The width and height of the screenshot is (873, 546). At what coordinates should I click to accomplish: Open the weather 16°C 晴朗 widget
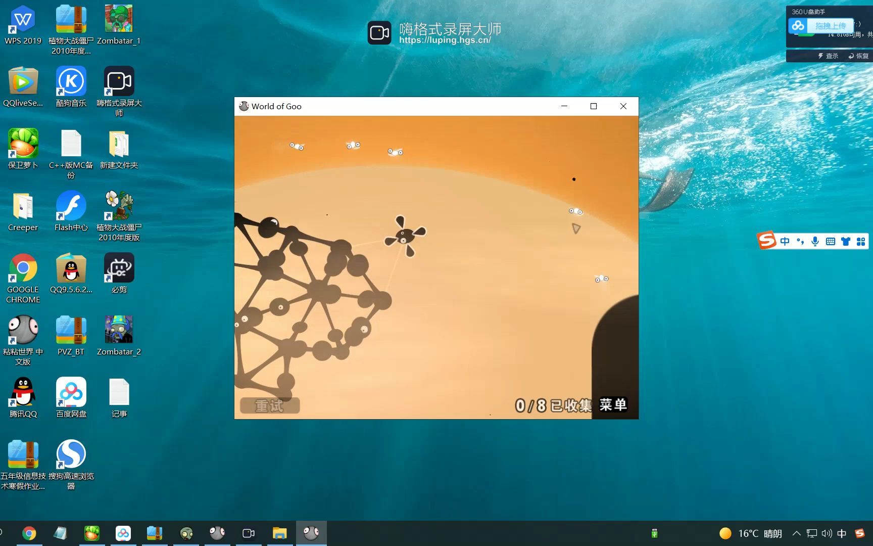(751, 533)
